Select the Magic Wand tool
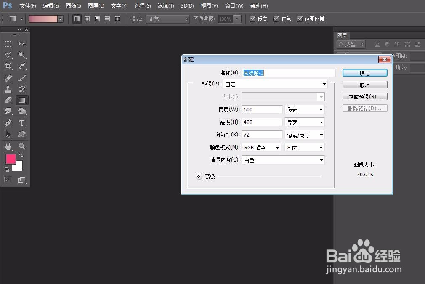425x284 pixels. click(22, 55)
